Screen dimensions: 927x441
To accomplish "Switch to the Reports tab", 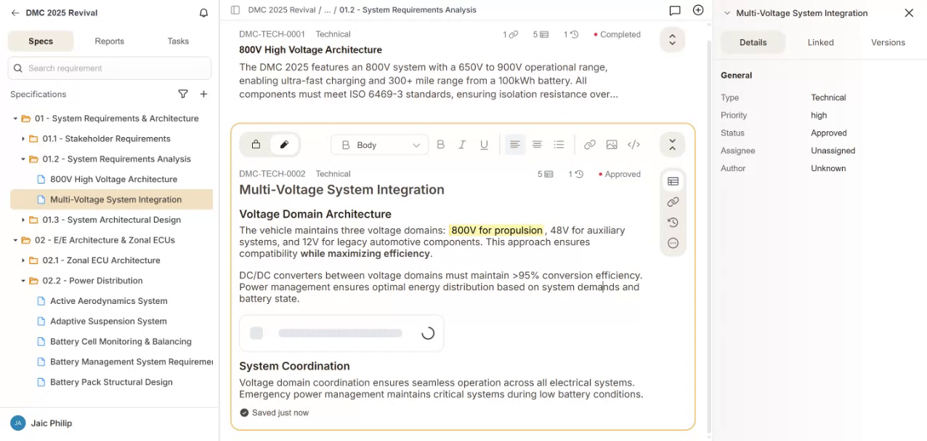I will (109, 41).
